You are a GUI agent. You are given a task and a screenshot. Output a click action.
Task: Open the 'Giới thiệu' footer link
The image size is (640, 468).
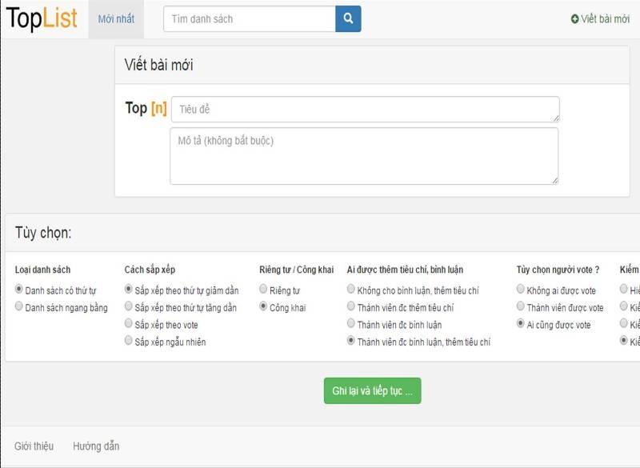34,446
